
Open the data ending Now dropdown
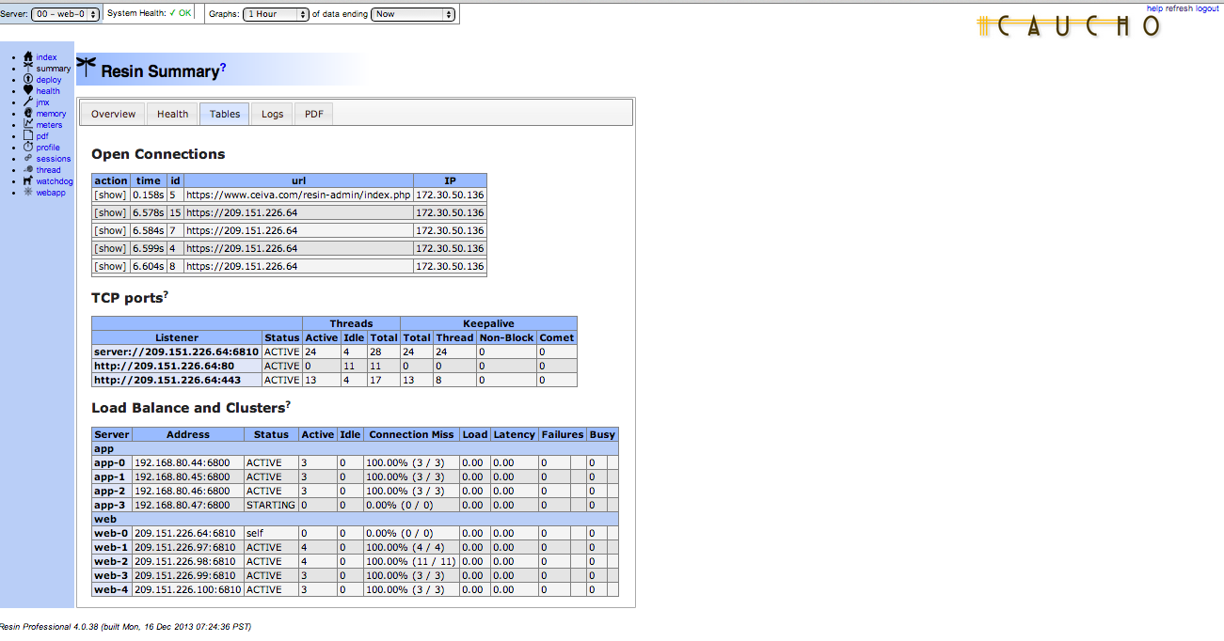(x=413, y=14)
